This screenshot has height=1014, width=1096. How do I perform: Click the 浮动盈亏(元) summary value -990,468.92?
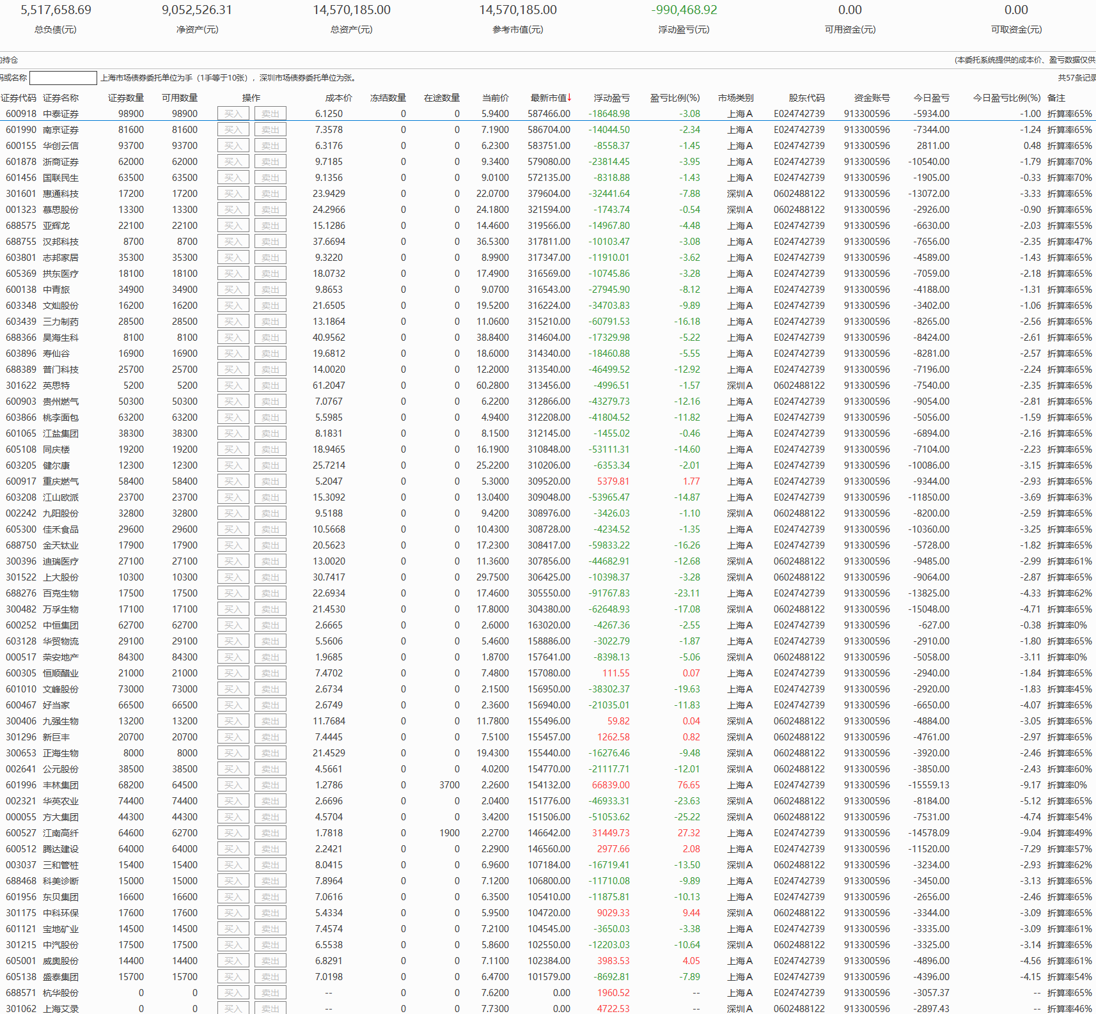click(684, 10)
